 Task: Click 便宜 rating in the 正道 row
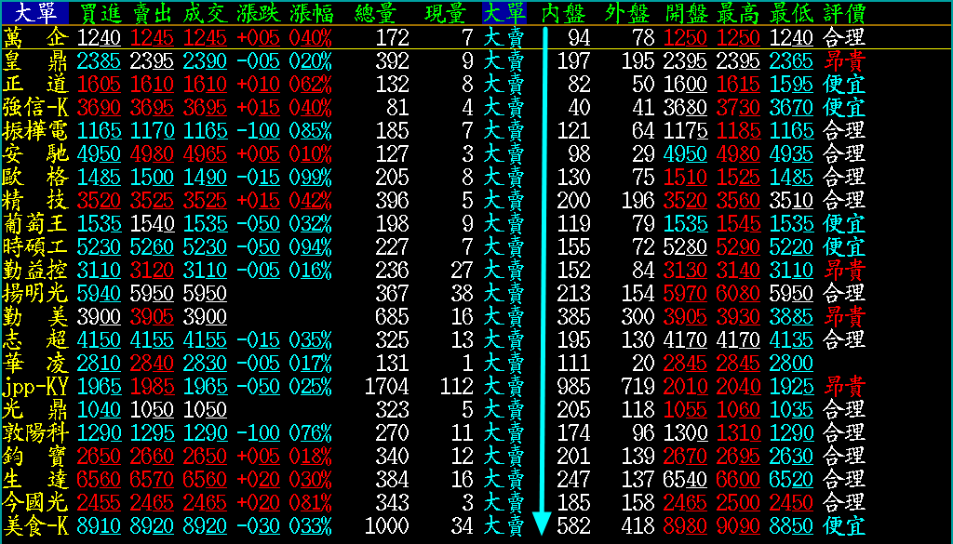[x=844, y=84]
